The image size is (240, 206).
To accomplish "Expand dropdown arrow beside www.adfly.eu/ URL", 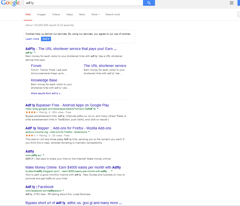I will (43, 155).
